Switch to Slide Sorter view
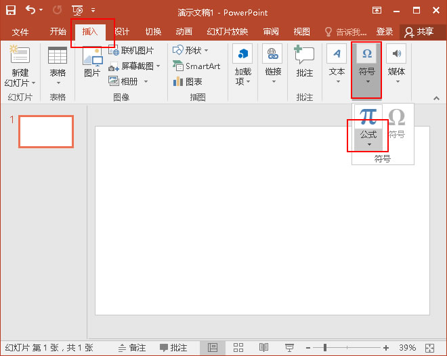Image resolution: width=447 pixels, height=356 pixels. click(x=238, y=347)
